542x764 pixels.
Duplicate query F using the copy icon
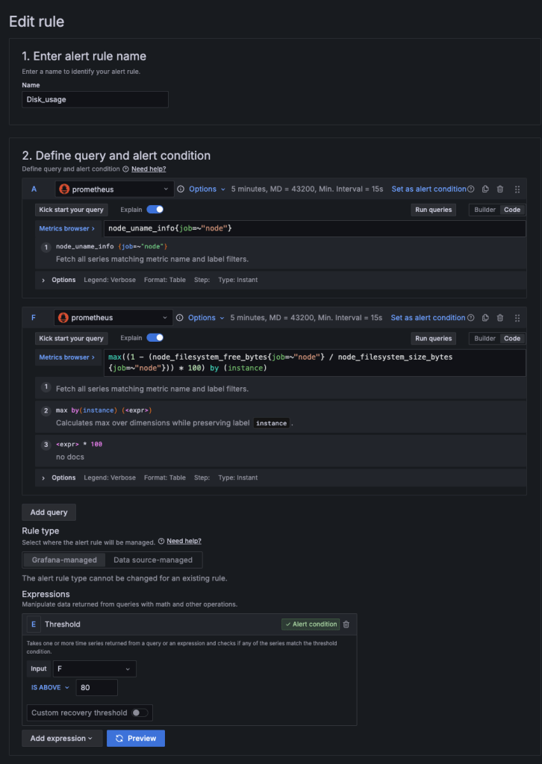click(x=486, y=318)
